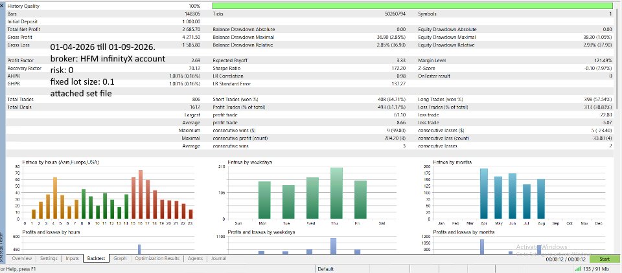
Task: Select Total Net Profit value 2 685.70
Action: pos(192,29)
